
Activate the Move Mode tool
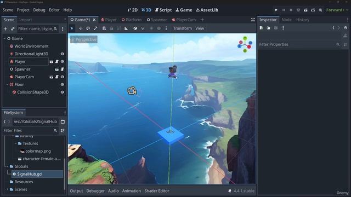coord(81,28)
